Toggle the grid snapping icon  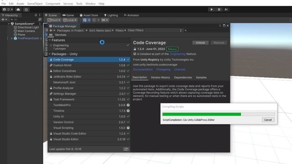coord(85,20)
